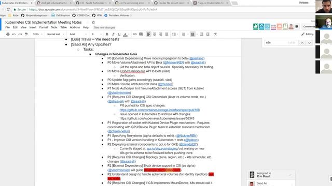Open the Add-ons menu
332x186 pixels.
[x=75, y=27]
